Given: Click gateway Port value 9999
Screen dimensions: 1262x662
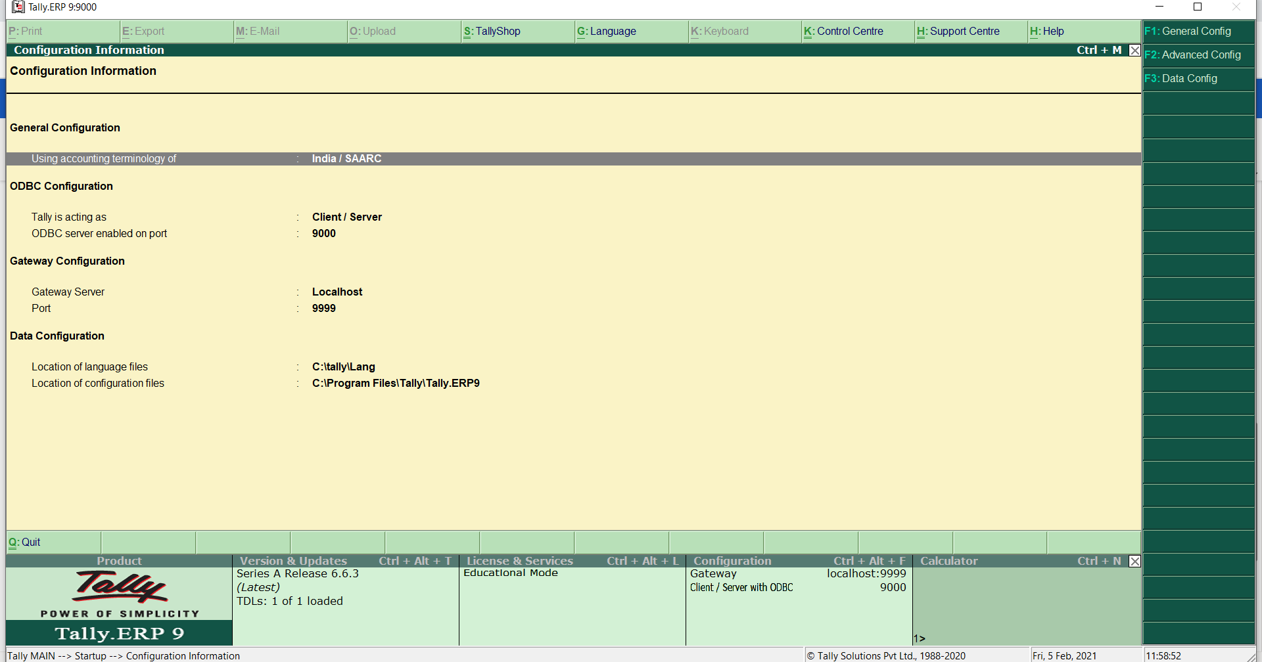Looking at the screenshot, I should [x=324, y=309].
